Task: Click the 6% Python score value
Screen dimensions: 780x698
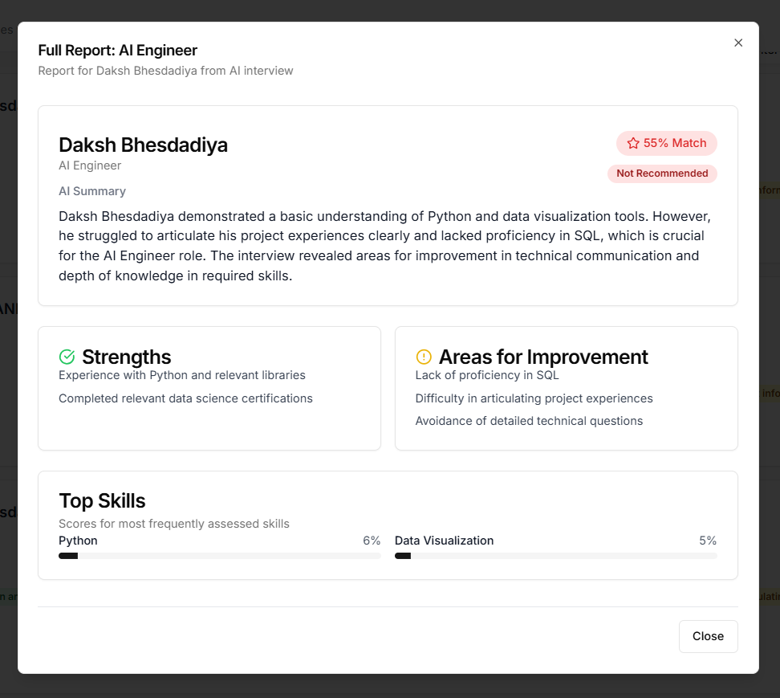Action: click(x=372, y=541)
